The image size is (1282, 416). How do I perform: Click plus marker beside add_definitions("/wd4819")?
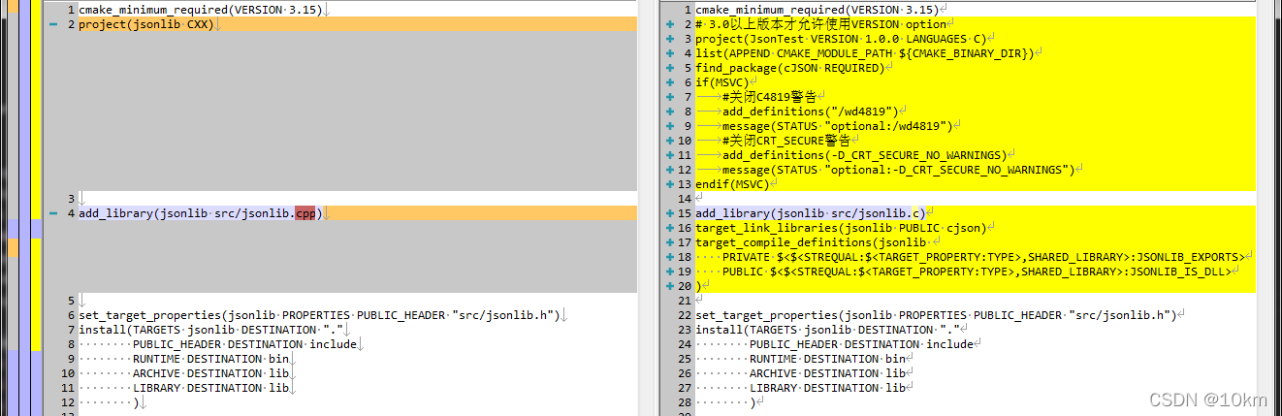(x=670, y=112)
